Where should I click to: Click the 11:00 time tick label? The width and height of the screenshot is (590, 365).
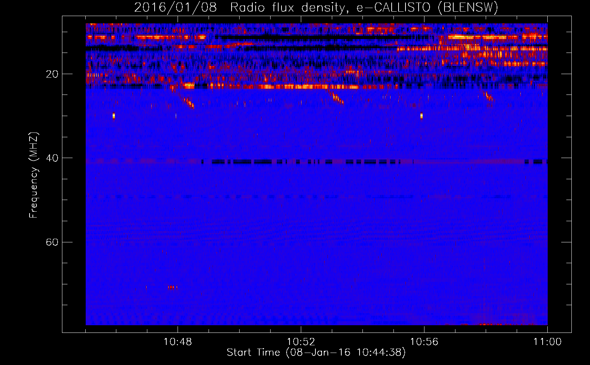click(547, 342)
